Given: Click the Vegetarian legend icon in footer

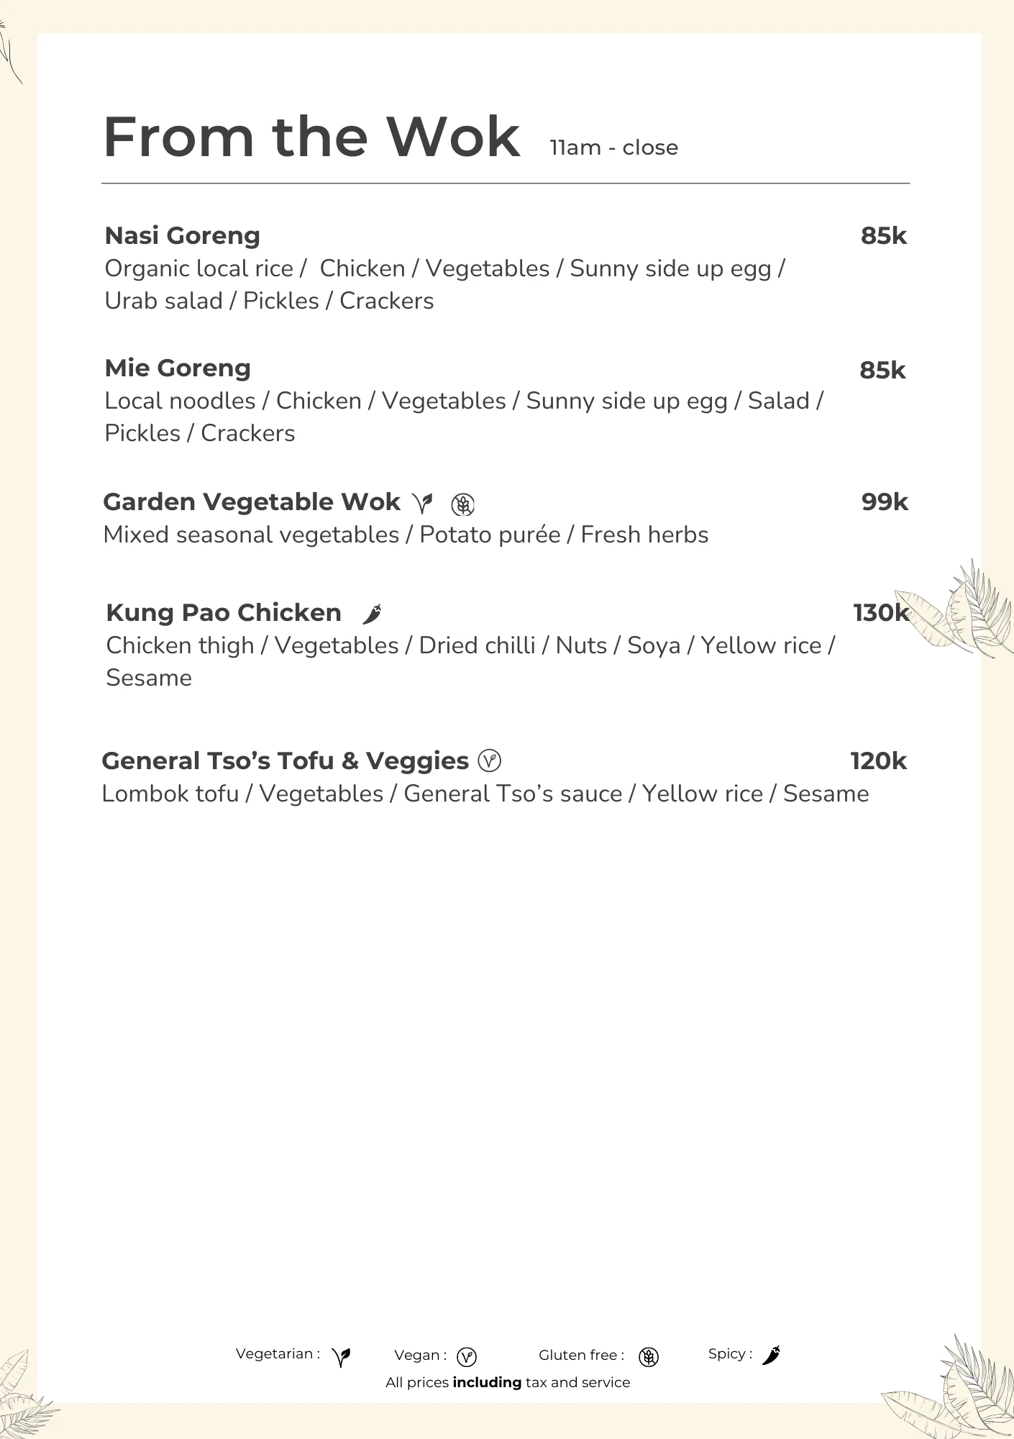Looking at the screenshot, I should coord(342,1357).
